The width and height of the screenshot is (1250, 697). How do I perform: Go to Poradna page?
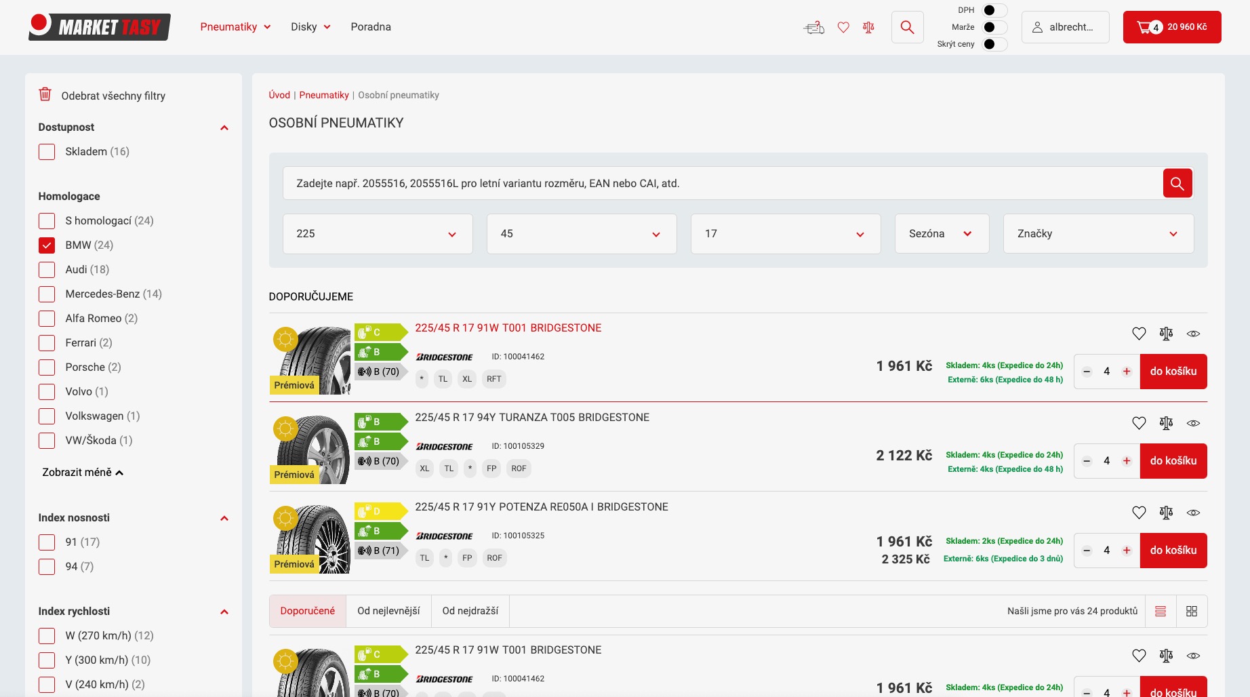tap(371, 27)
